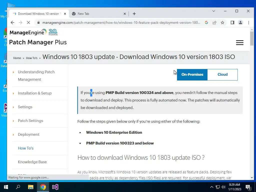This screenshot has height=192, width=256.
Task: Open the tab search chevron
Action: pyautogui.click(x=214, y=11)
